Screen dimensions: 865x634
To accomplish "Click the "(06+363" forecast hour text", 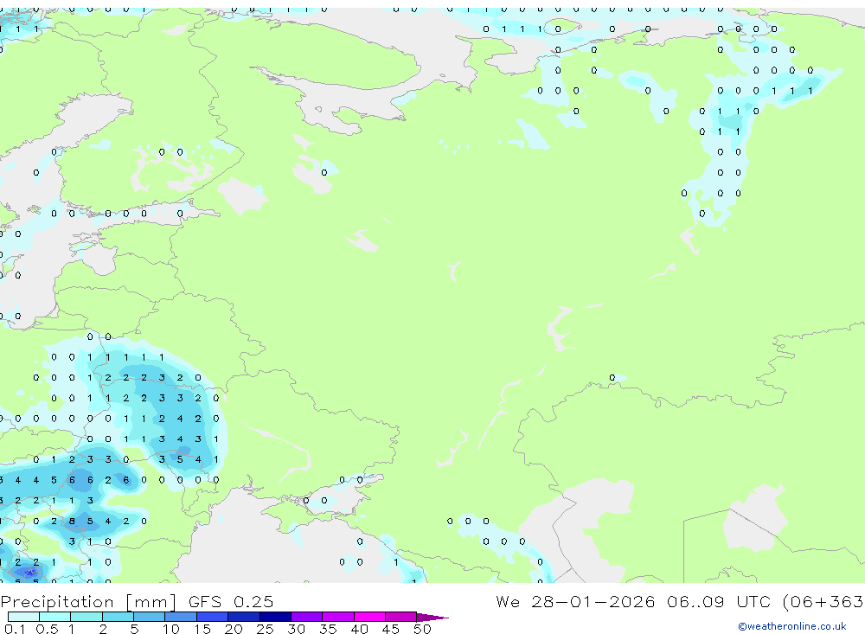I will pyautogui.click(x=823, y=602).
